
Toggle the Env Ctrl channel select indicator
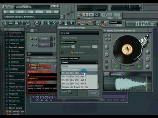[x=55, y=45]
